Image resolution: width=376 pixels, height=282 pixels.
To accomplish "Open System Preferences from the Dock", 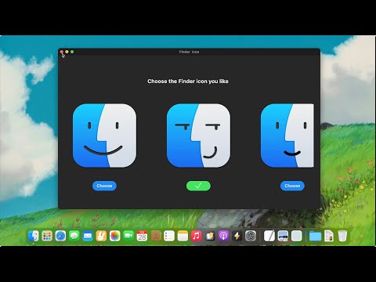I will click(x=251, y=236).
